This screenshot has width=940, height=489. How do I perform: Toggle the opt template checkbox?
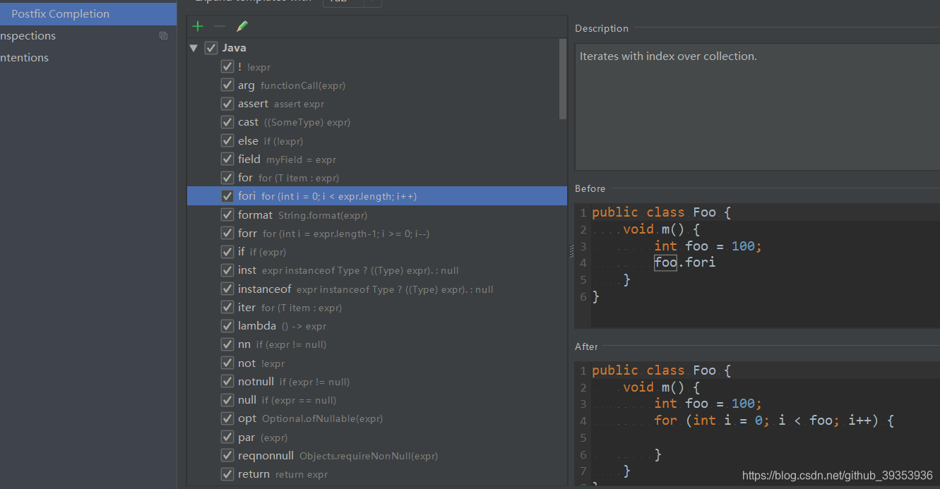coord(227,418)
